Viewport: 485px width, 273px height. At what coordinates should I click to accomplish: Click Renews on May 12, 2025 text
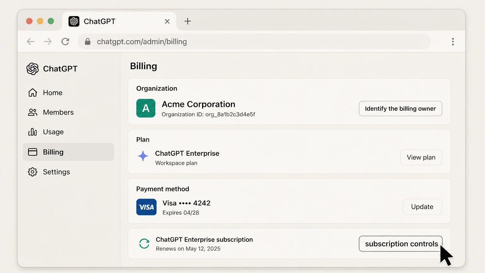(188, 249)
